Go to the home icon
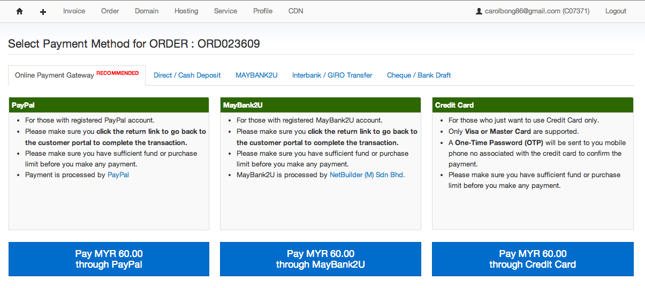The width and height of the screenshot is (645, 288). tap(20, 11)
